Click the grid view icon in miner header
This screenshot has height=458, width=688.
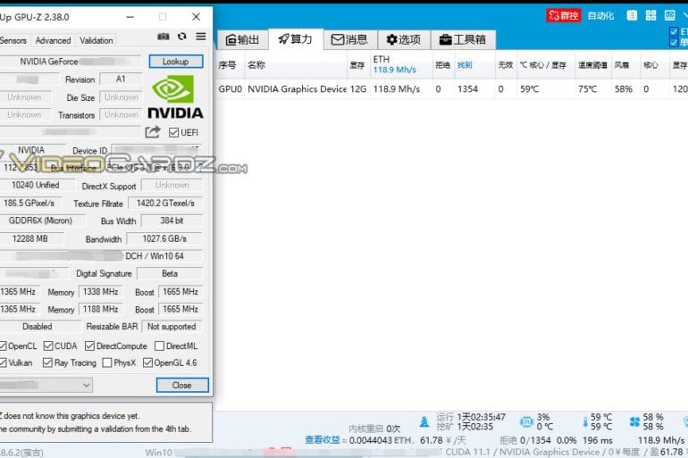point(650,15)
